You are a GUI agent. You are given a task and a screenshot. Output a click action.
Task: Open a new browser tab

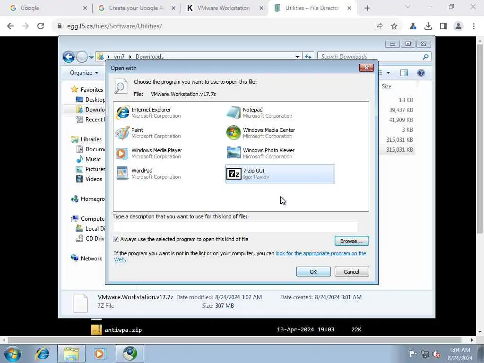pyautogui.click(x=367, y=8)
